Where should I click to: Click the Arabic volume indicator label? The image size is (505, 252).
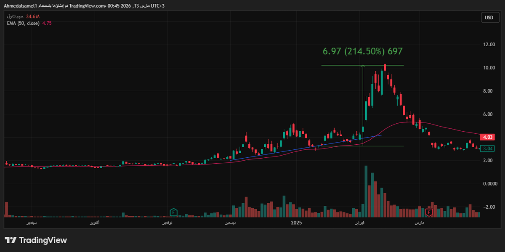pyautogui.click(x=15, y=16)
